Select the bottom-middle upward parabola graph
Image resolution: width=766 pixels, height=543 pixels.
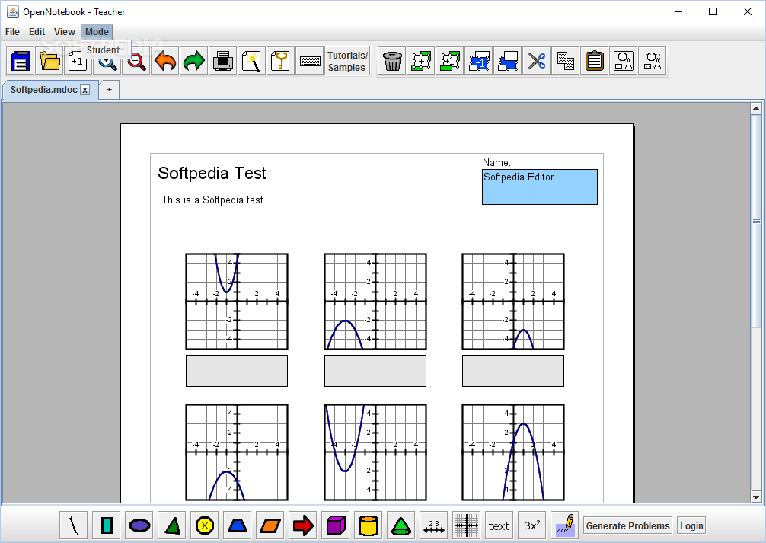pyautogui.click(x=375, y=452)
